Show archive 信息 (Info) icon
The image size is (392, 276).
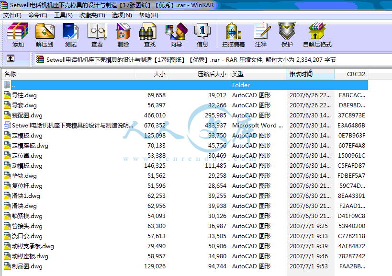tap(202, 31)
